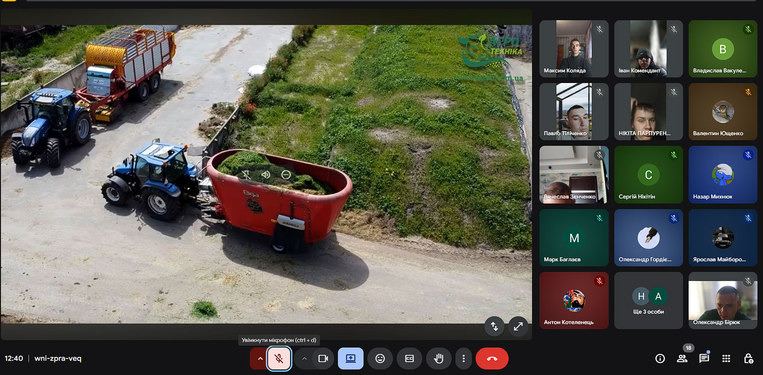Leave the call

click(492, 358)
